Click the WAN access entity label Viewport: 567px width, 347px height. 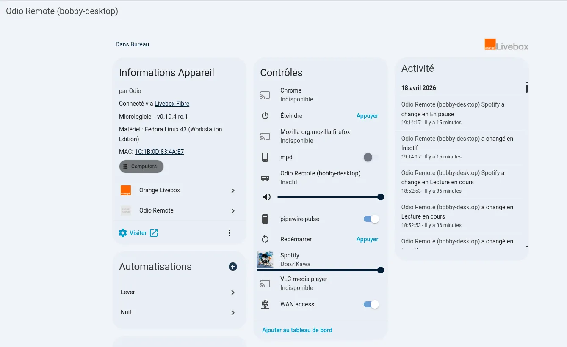(297, 304)
